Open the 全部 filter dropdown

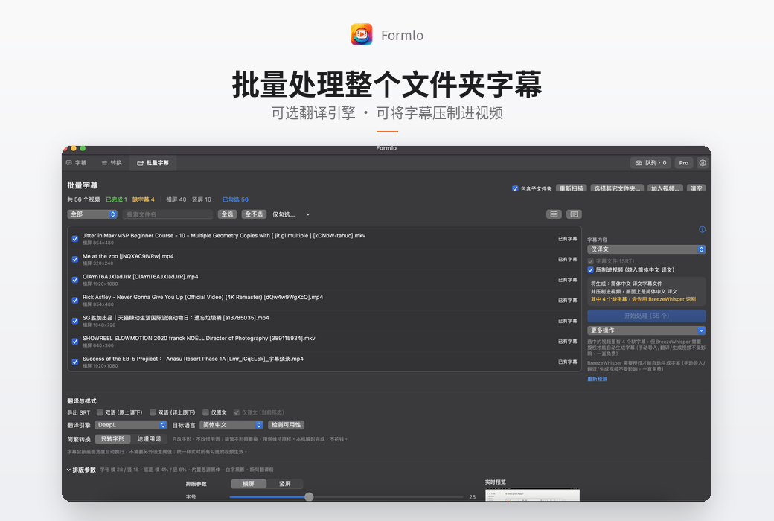click(92, 214)
